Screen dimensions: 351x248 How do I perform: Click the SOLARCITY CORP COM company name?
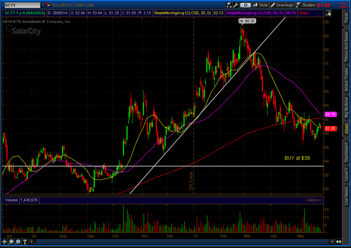(x=72, y=5)
